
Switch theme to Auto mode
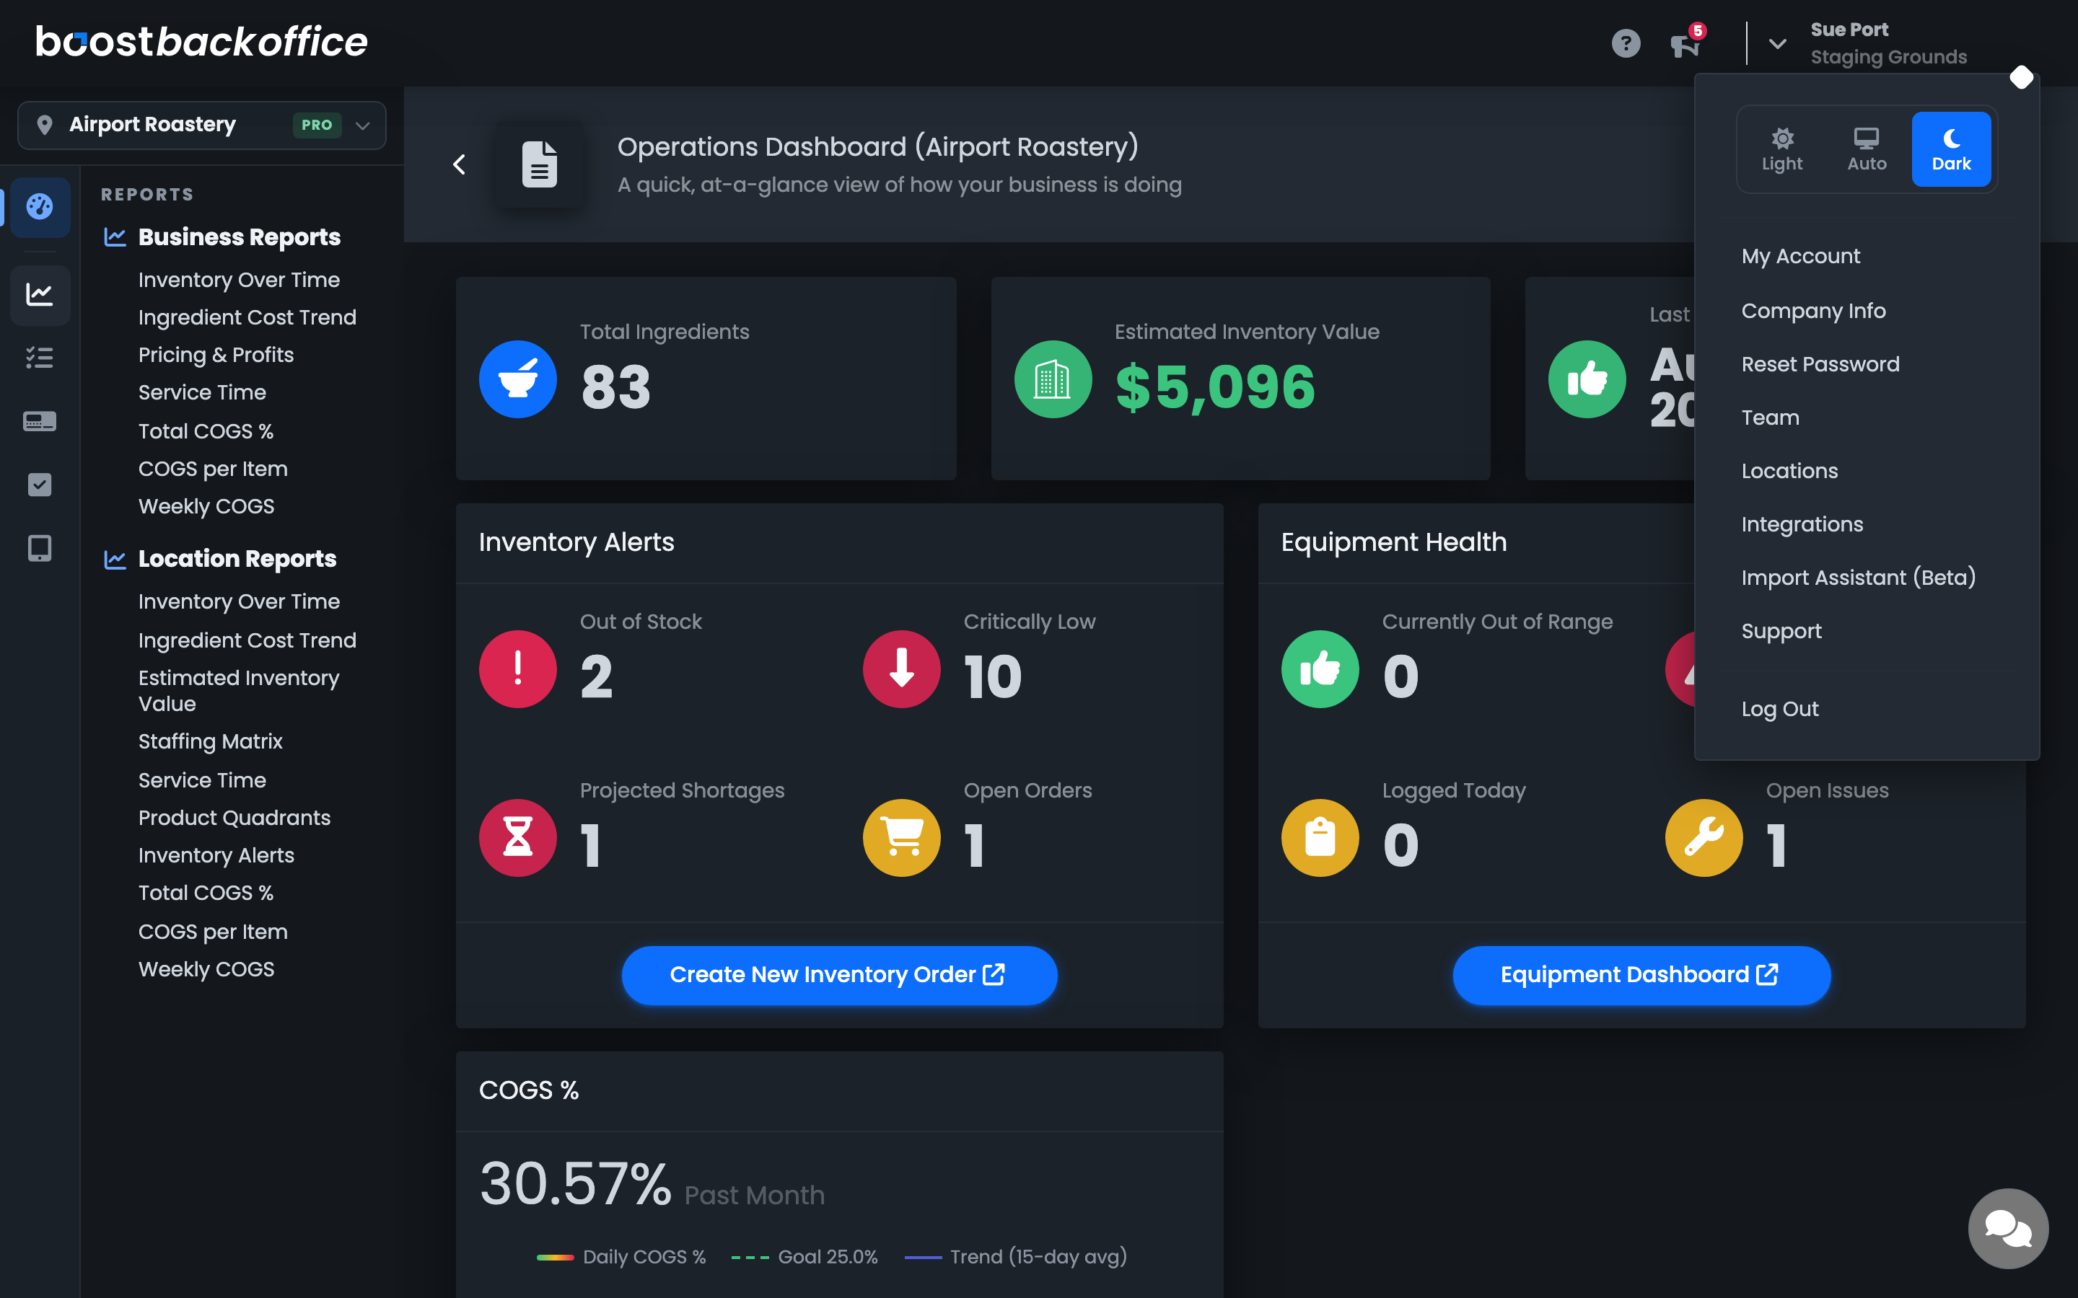click(1867, 149)
